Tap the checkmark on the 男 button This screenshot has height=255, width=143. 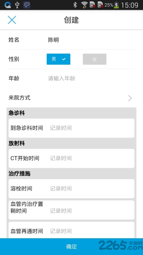point(64,59)
